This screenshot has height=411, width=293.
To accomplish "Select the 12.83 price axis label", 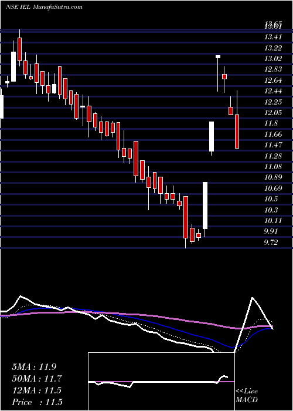I will tap(273, 69).
